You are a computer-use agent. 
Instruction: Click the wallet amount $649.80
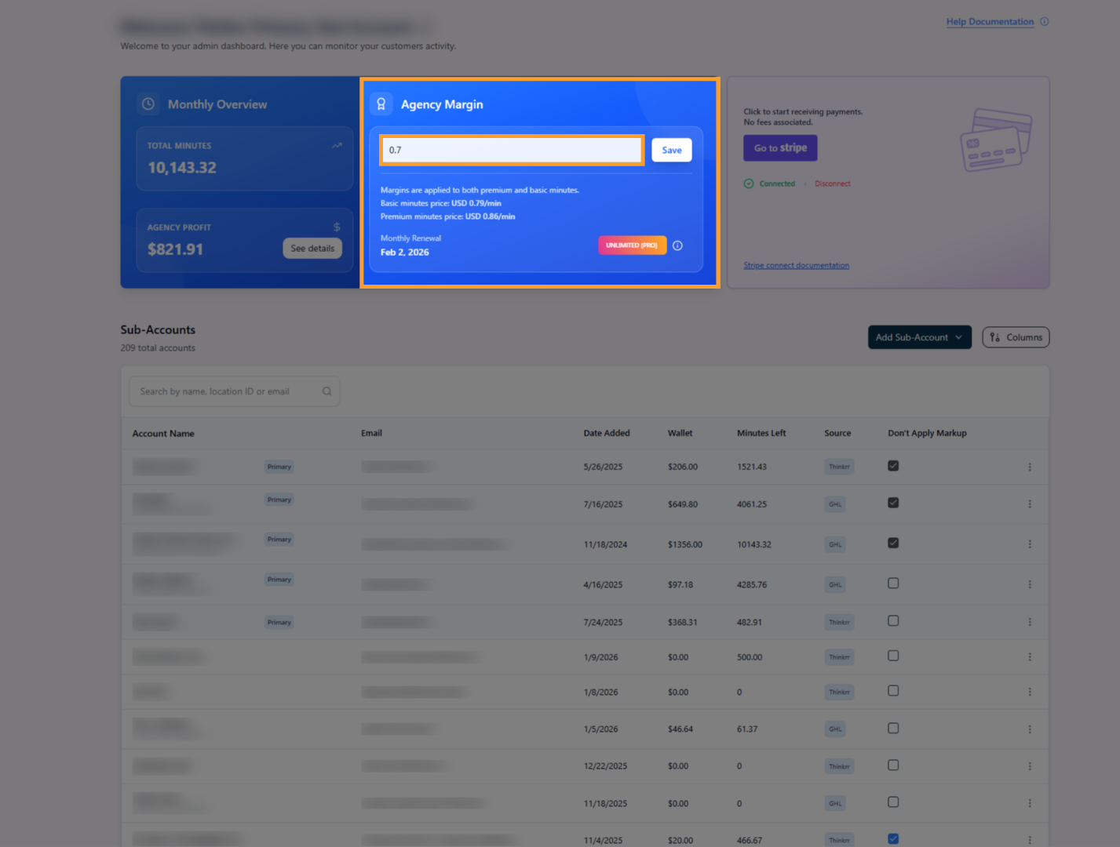click(x=683, y=504)
